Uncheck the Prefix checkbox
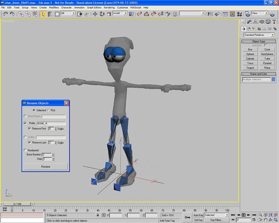The width and height of the screenshot is (279, 223). pos(25,124)
